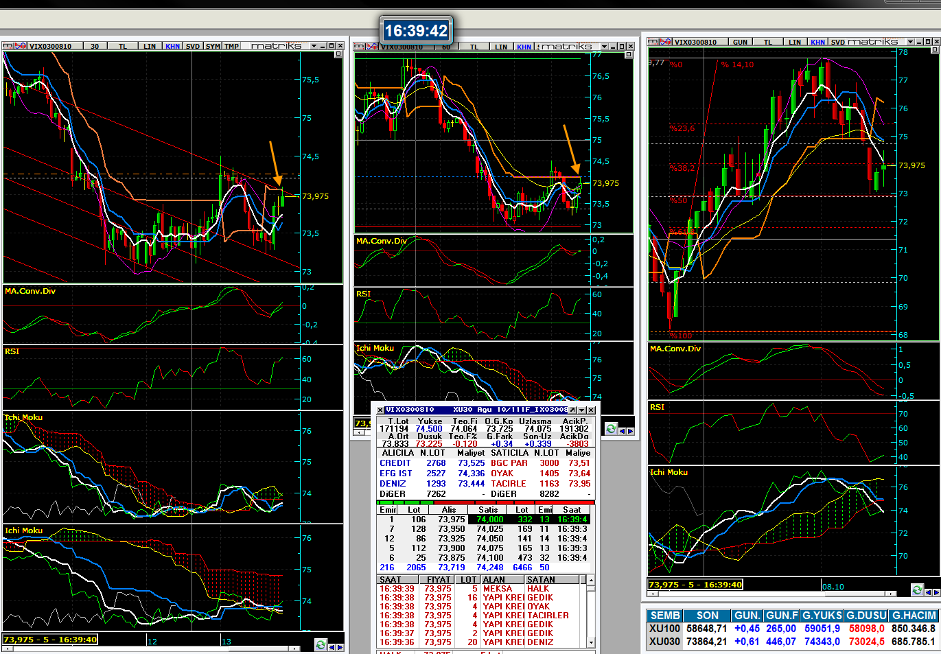Screen dimensions: 941x654
Task: Click the refresh icon under the right chart
Action: point(917,589)
